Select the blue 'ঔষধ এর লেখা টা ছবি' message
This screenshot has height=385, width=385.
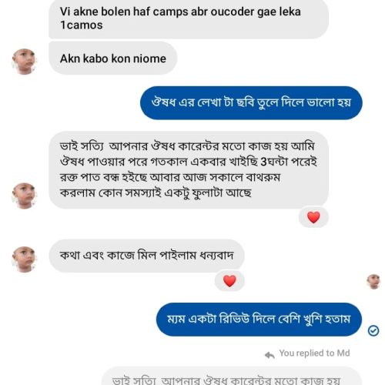(251, 102)
